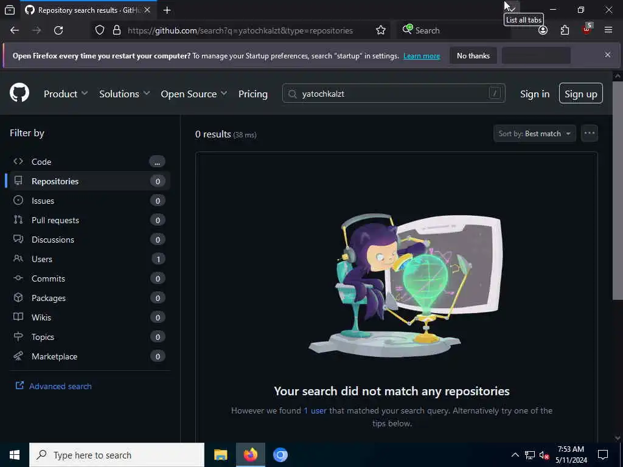Bookmark this page with the star icon
Image resolution: width=623 pixels, height=467 pixels.
tap(381, 30)
